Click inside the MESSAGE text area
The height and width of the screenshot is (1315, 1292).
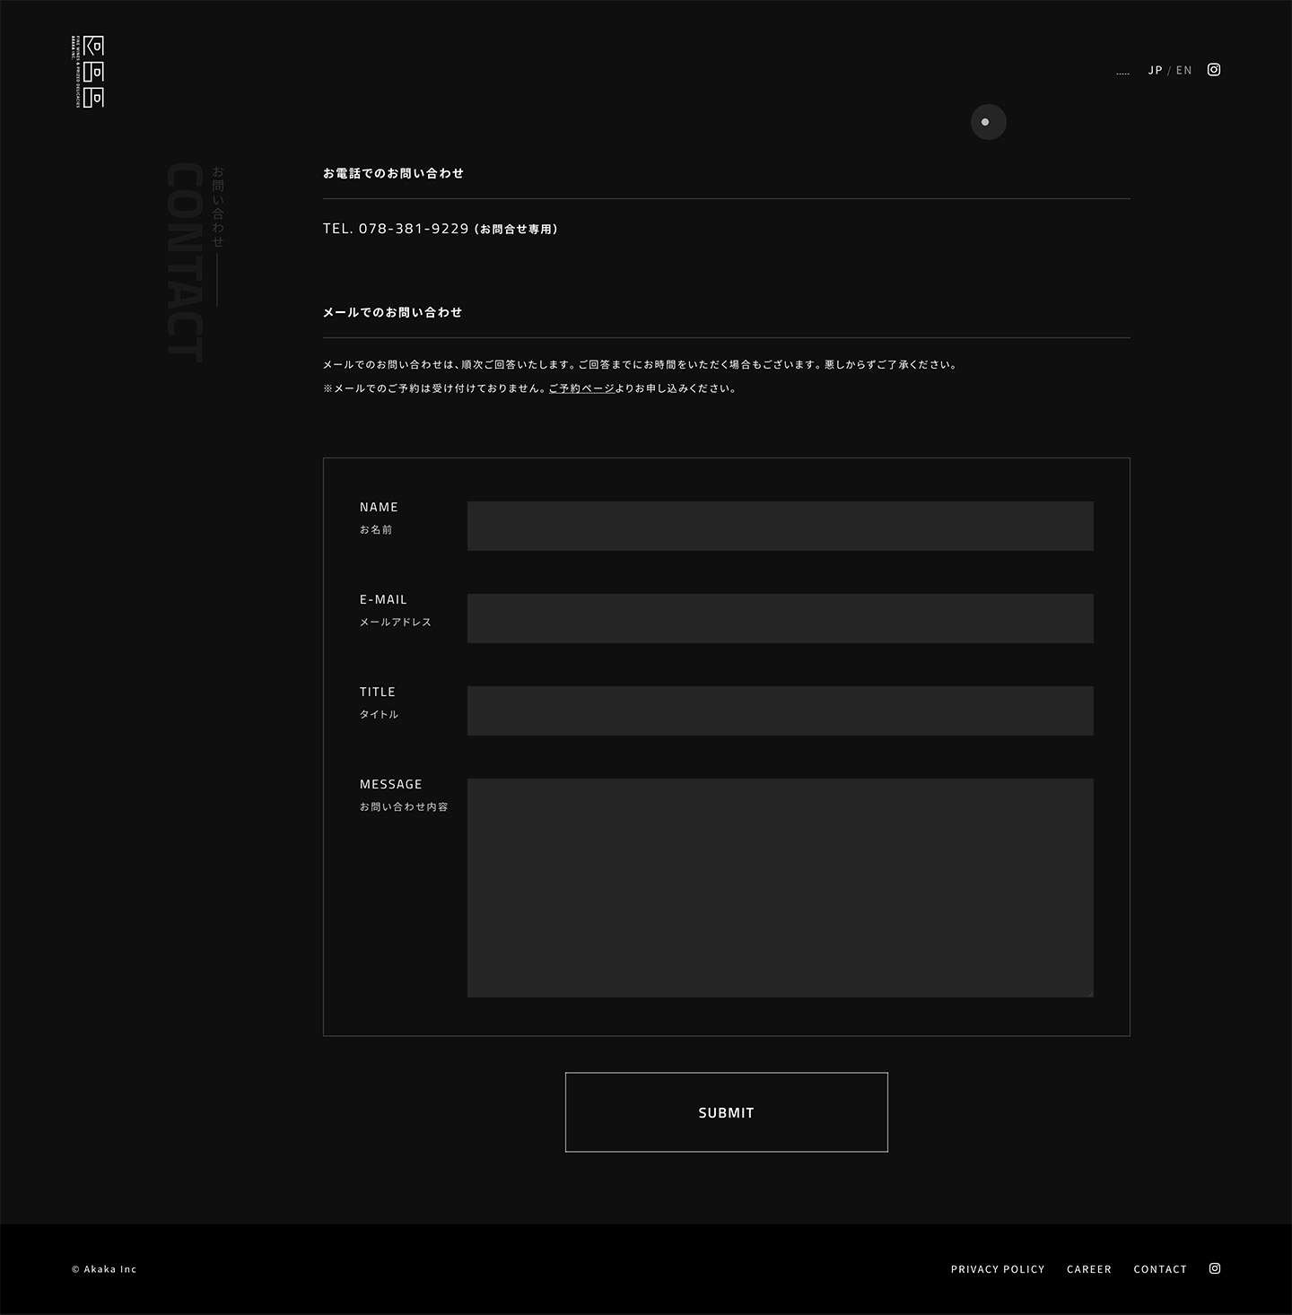point(780,887)
